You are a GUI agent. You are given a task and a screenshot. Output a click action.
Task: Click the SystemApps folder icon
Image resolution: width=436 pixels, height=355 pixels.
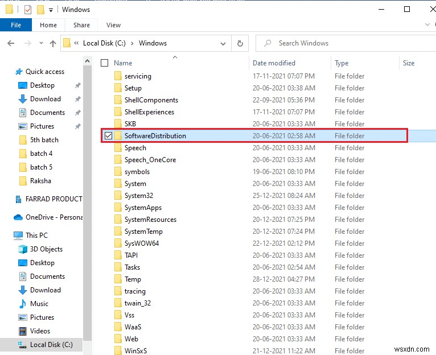point(118,208)
